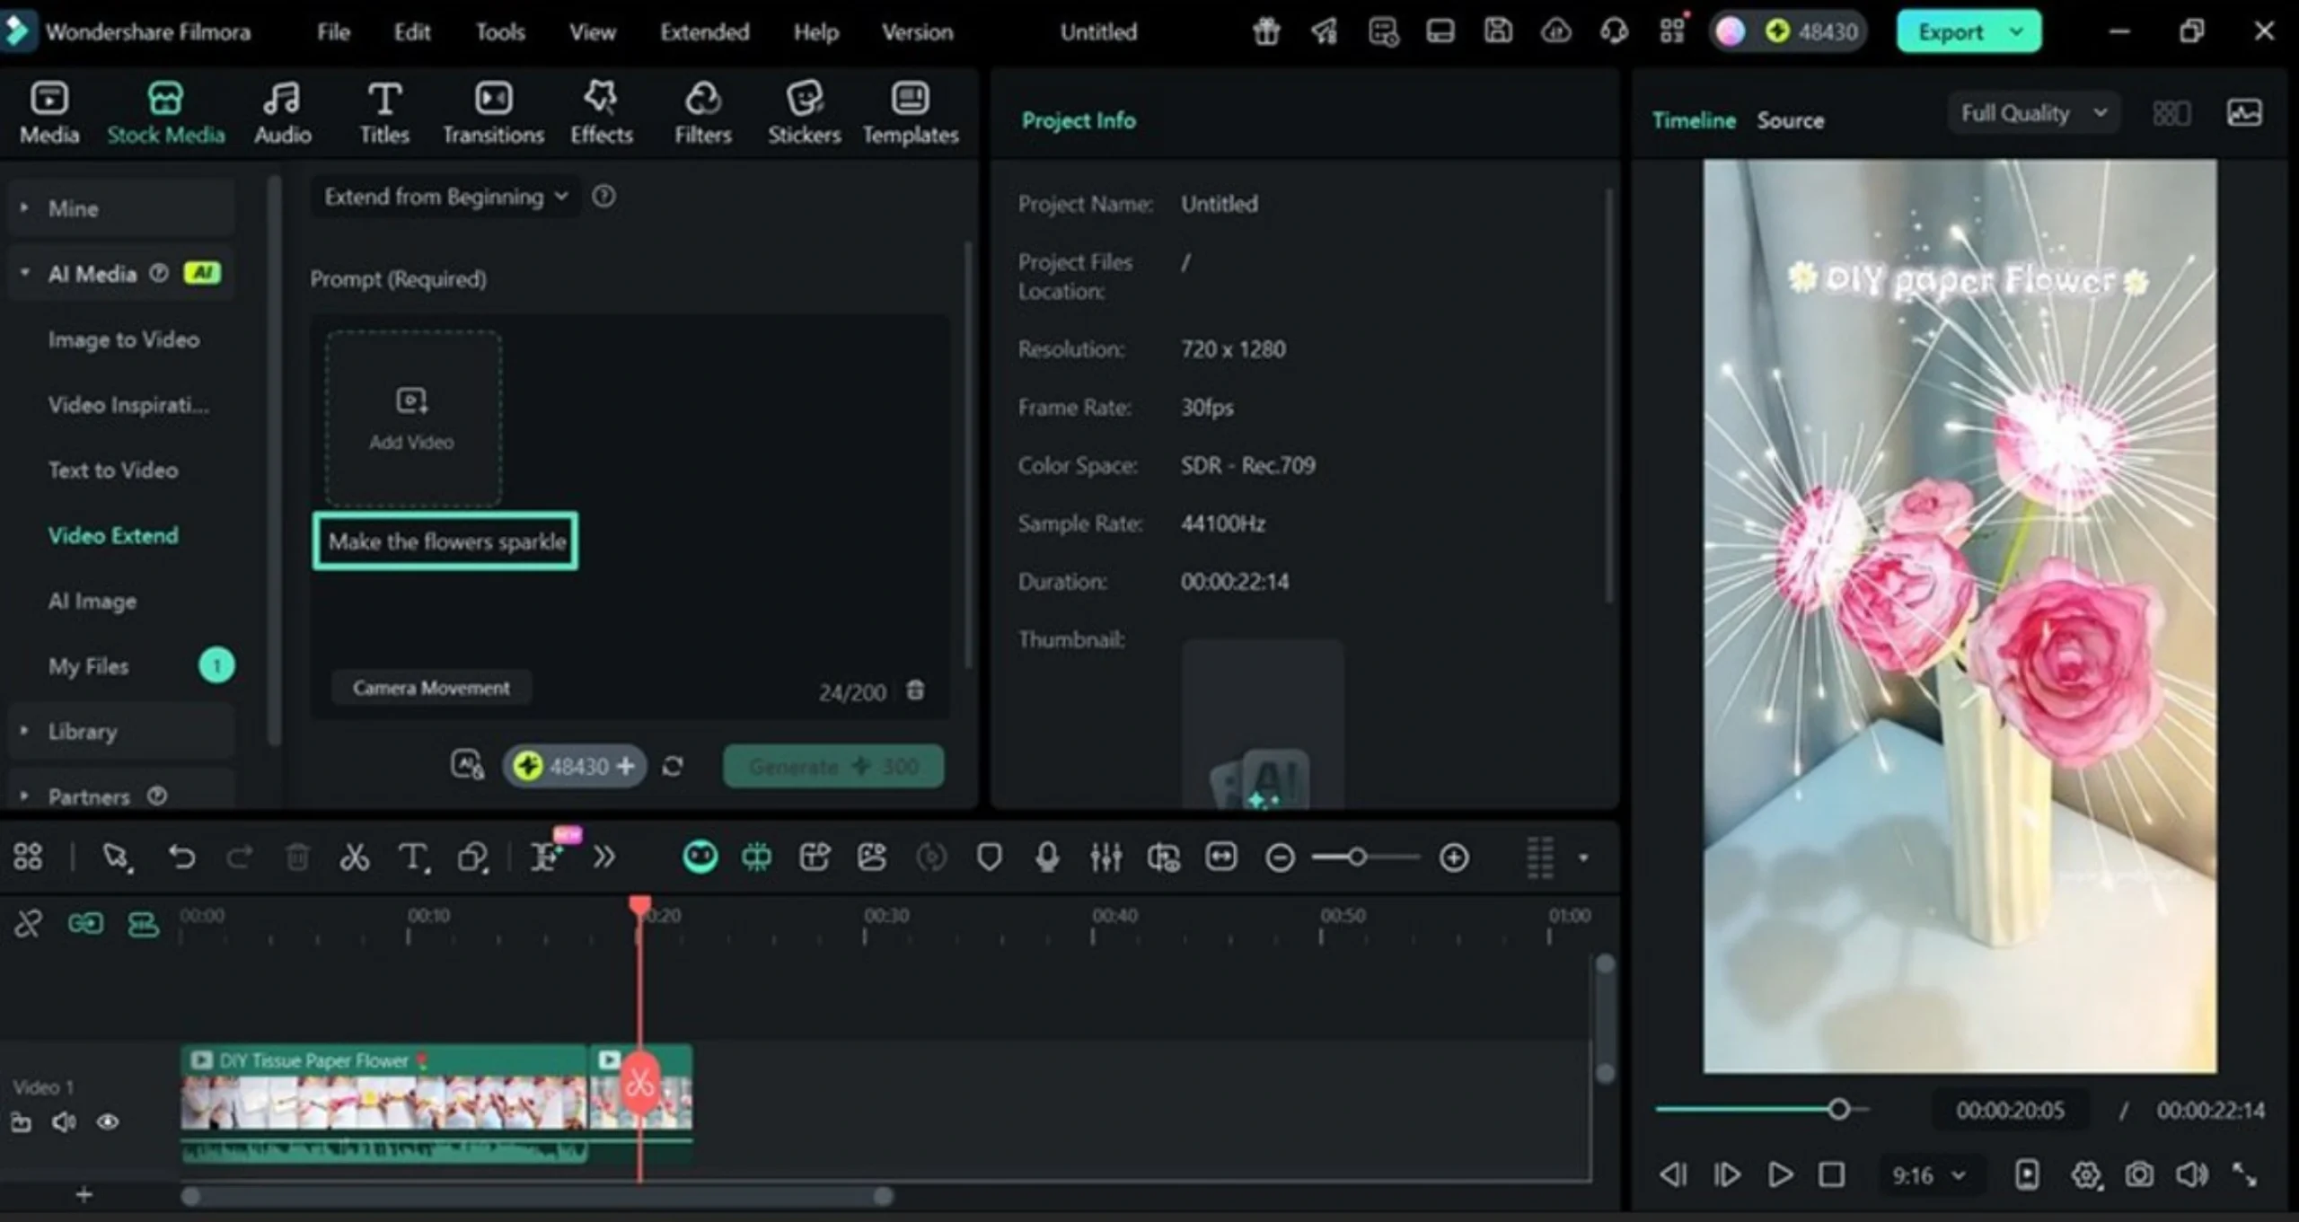
Task: Click the delete prompt trash icon
Action: point(915,690)
